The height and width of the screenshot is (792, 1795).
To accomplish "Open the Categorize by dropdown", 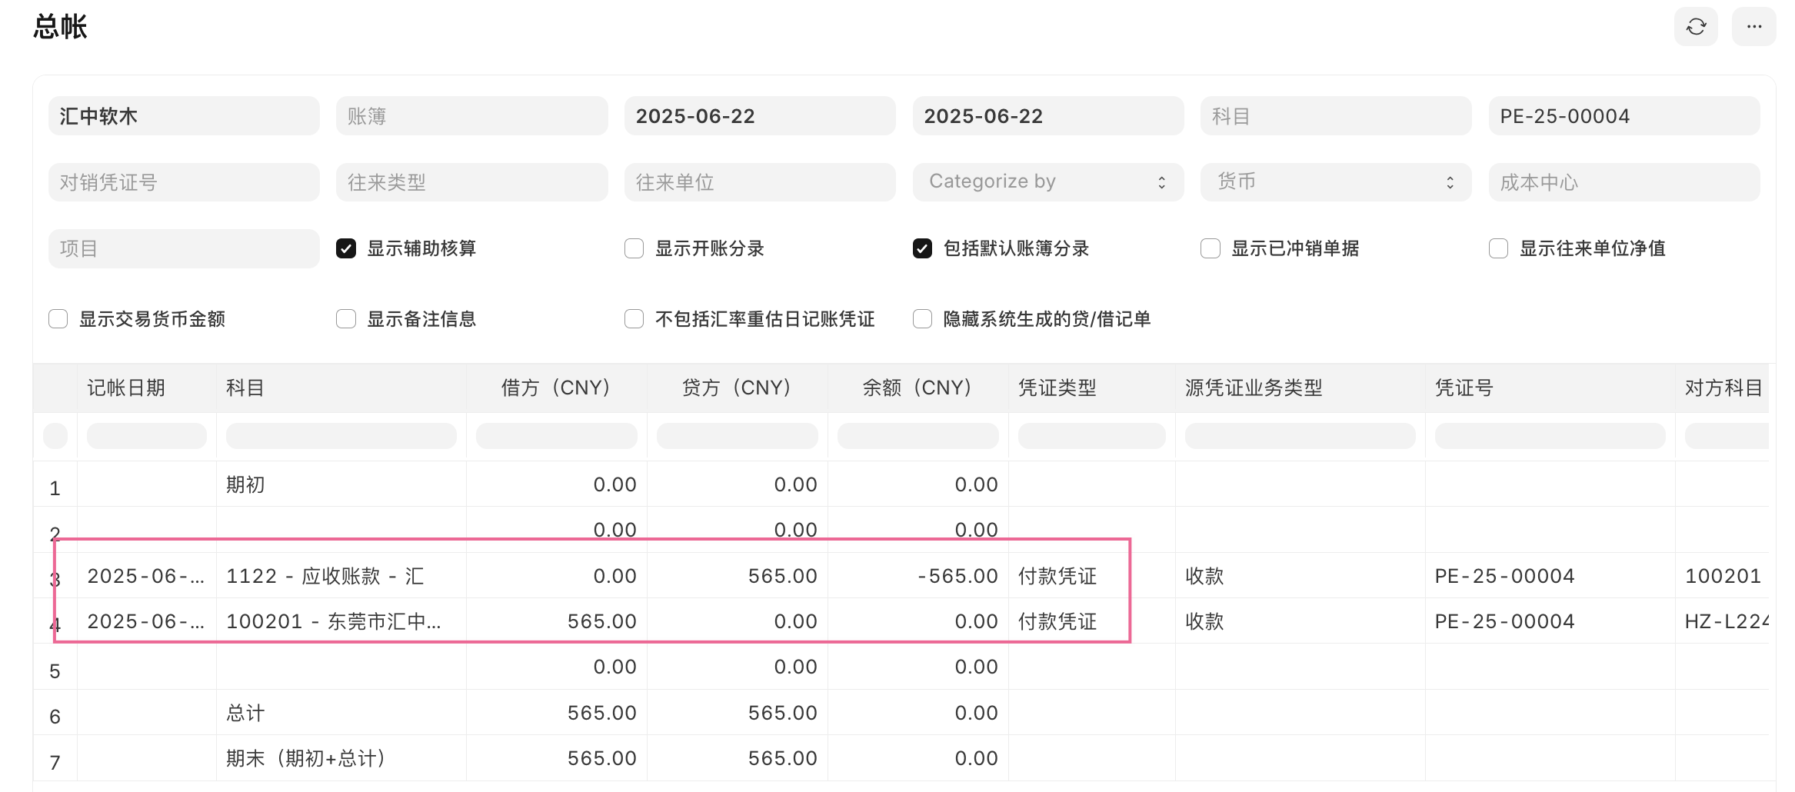I will point(1047,181).
